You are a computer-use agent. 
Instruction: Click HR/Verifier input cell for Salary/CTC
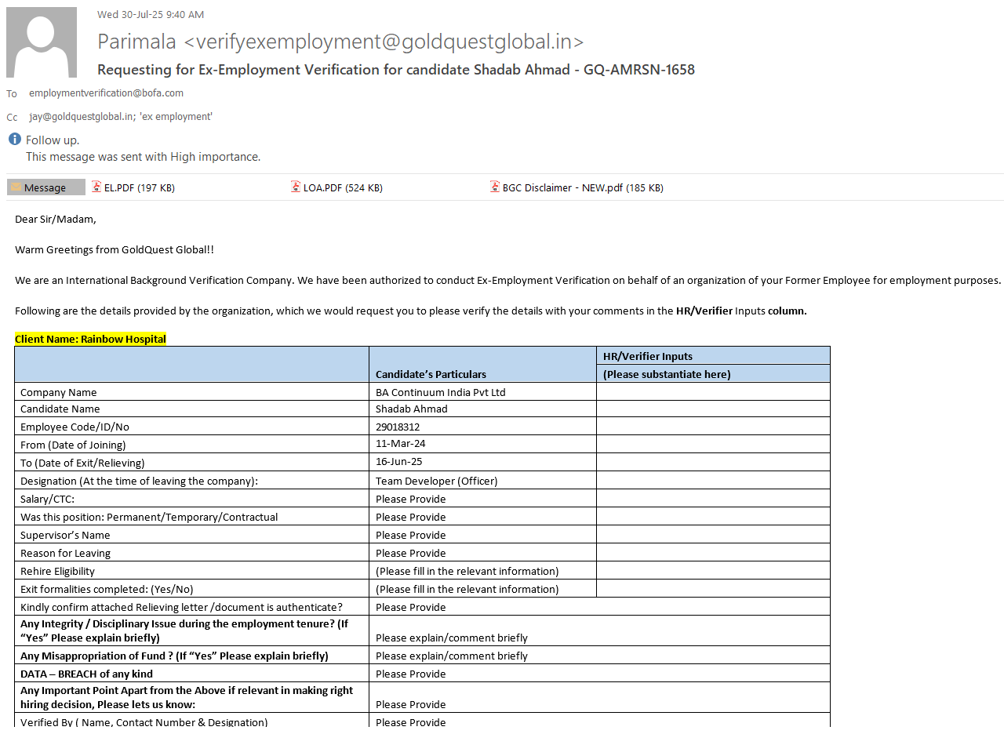[x=712, y=499]
